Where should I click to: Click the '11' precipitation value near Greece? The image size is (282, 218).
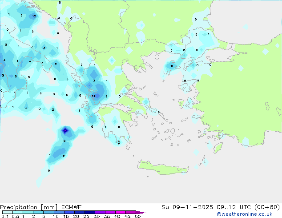pos(93,96)
